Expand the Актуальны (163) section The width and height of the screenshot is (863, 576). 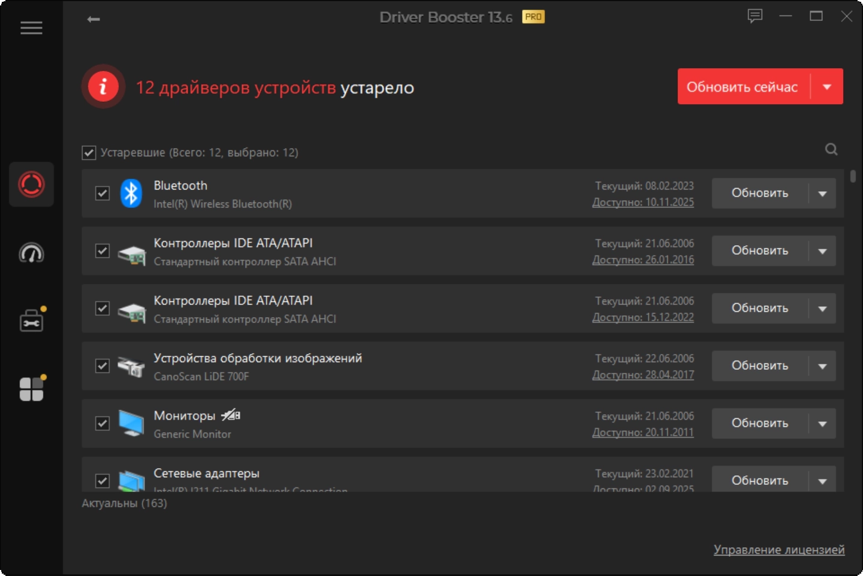tap(124, 503)
